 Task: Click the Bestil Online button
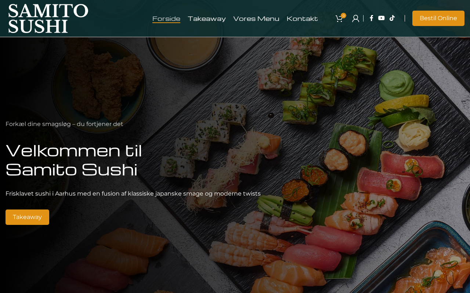438,18
